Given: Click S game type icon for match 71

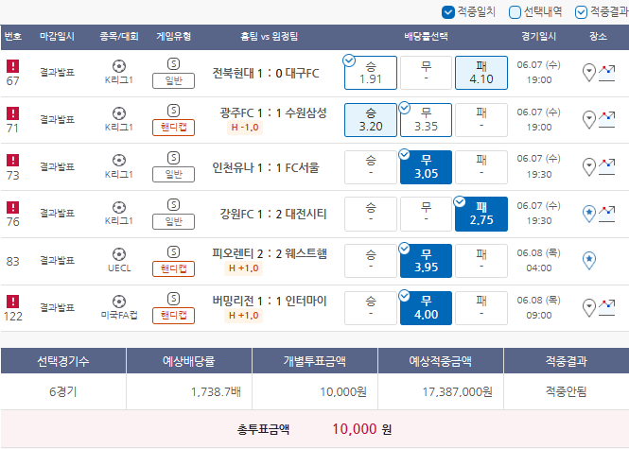Looking at the screenshot, I should point(173,111).
